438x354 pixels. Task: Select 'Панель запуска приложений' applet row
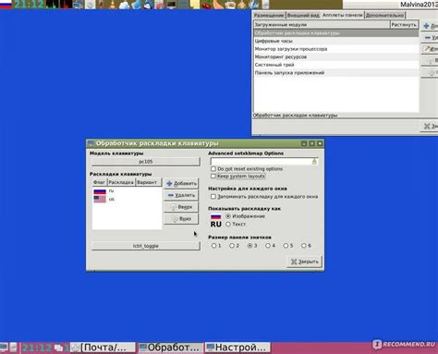click(x=336, y=73)
